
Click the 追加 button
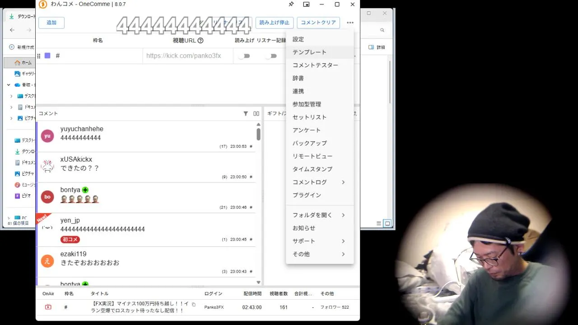click(51, 23)
